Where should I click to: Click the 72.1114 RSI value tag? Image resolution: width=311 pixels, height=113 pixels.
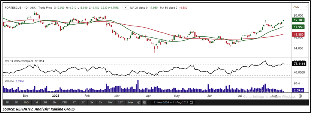(x=299, y=64)
